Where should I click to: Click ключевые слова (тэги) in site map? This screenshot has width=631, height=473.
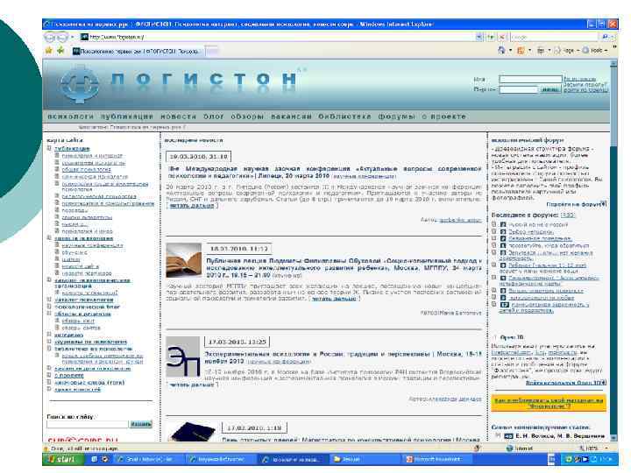pos(89,383)
